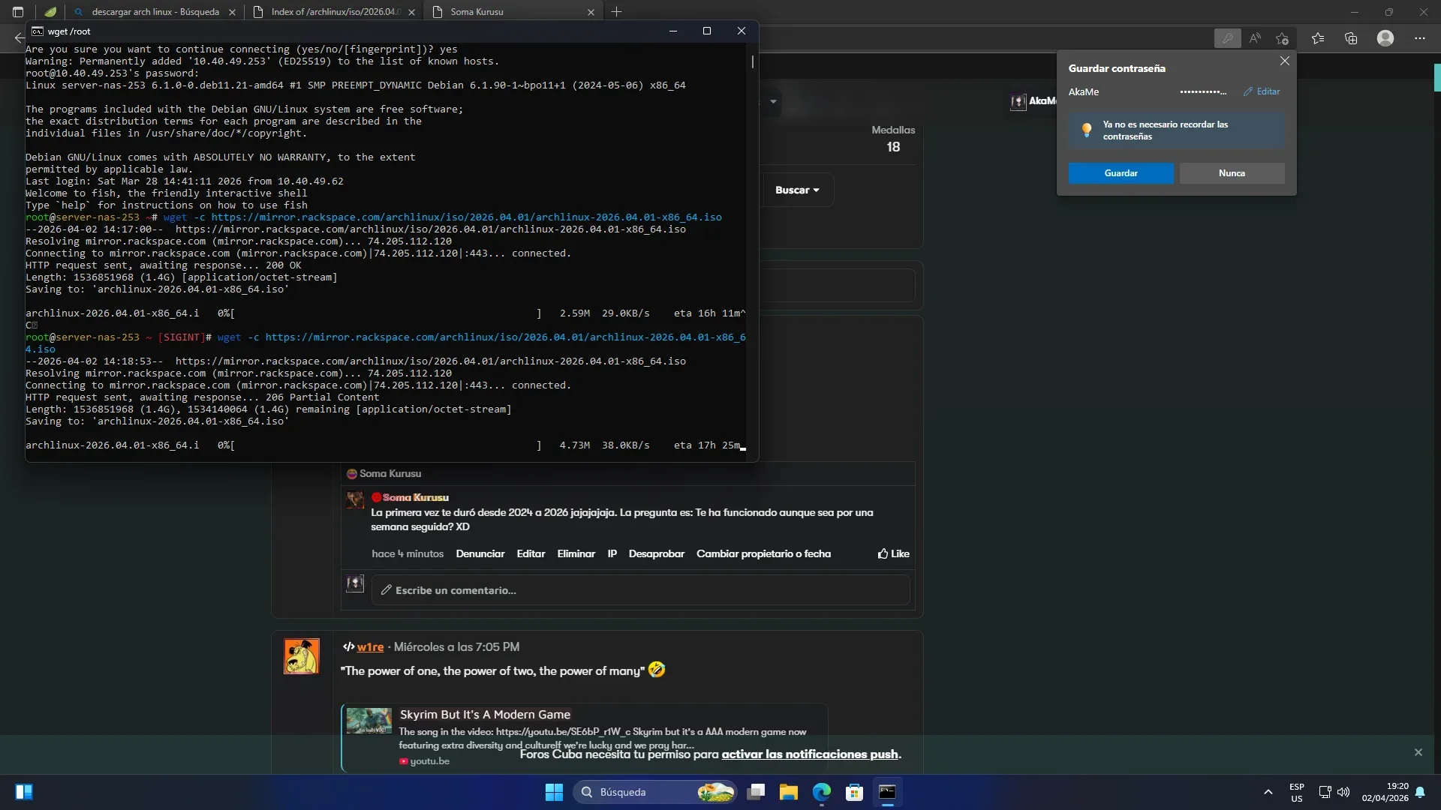Show hidden system tray icons chevron
The width and height of the screenshot is (1441, 810).
pos(1268,792)
